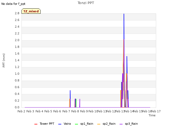Click the purple sp3_Rain legend swatch
The height and width of the screenshot is (129, 172).
[121, 124]
